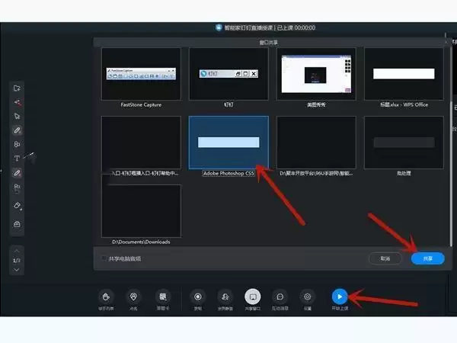This screenshot has width=457, height=343.
Task: Open the 举手列表 raised hands icon
Action: point(107,297)
